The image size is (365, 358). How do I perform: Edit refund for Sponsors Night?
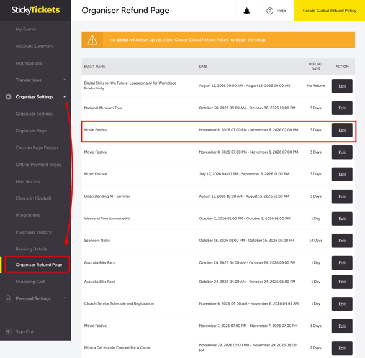click(x=342, y=241)
